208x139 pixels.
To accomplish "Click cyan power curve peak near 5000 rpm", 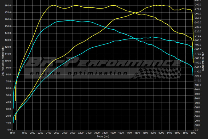I will click(x=152, y=37).
